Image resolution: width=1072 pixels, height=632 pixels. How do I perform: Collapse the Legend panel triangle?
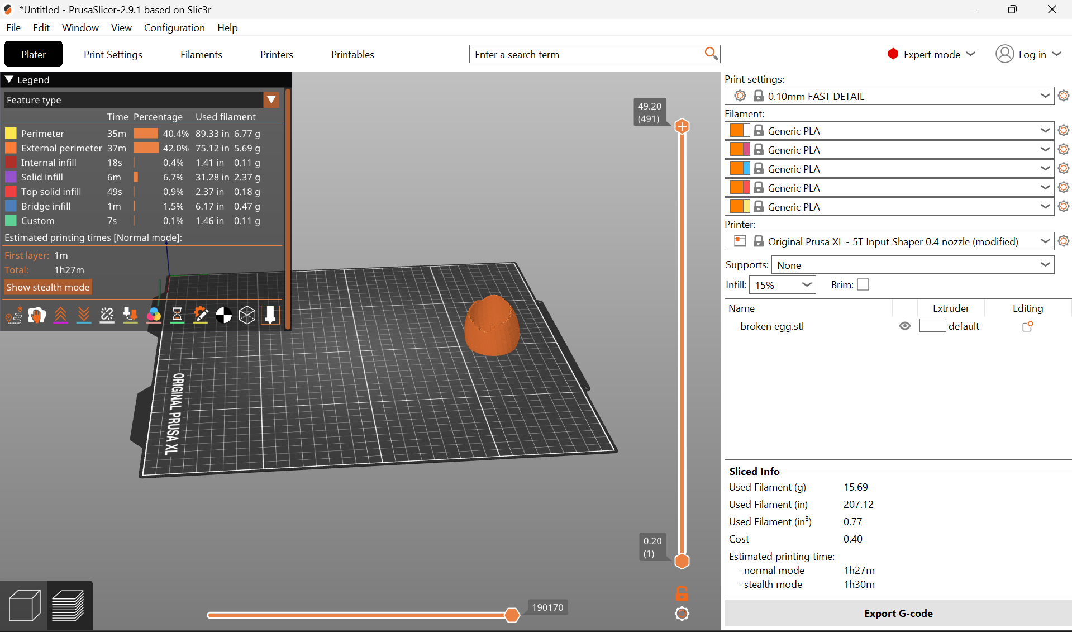coord(9,80)
